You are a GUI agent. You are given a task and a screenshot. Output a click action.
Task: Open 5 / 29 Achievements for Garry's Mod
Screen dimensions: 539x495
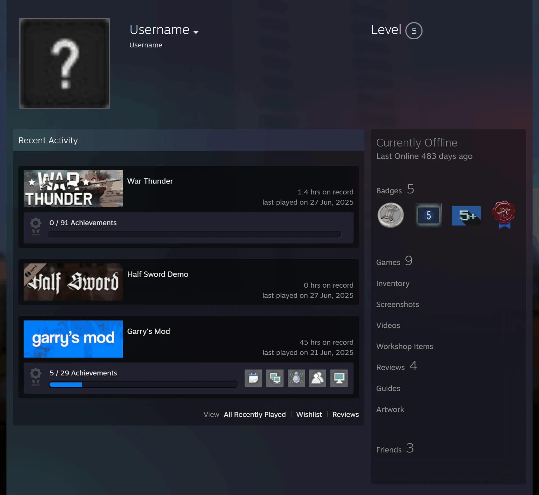(83, 373)
